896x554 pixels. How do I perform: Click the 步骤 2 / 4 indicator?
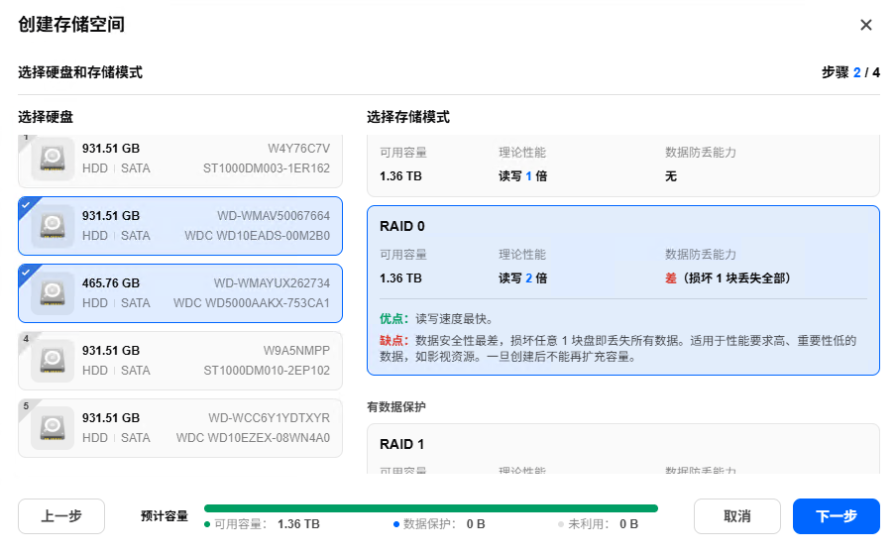(x=850, y=72)
